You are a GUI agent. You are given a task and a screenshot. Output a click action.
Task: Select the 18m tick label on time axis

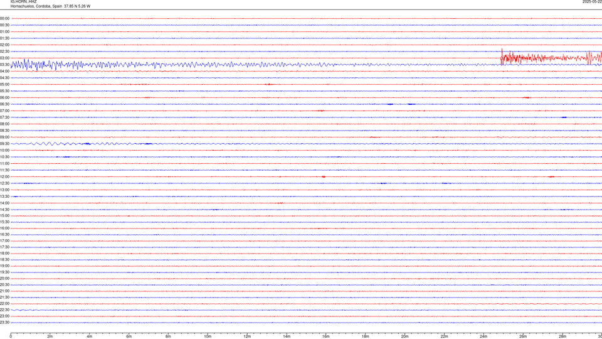[366, 336]
